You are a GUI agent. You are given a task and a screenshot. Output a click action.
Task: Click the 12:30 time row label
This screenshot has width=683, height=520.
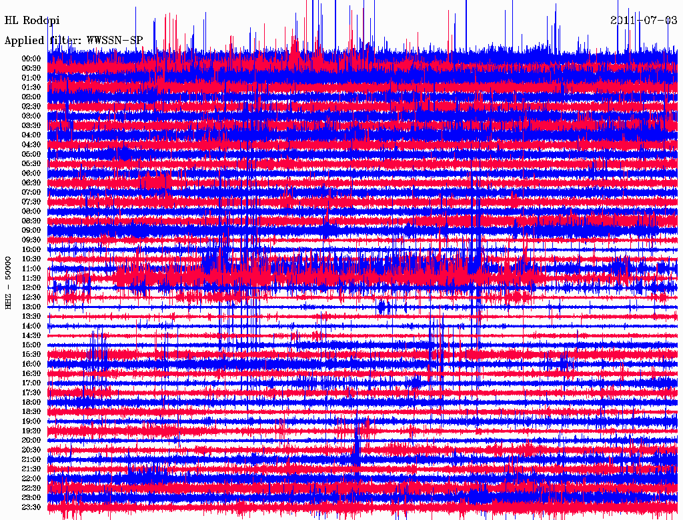pyautogui.click(x=31, y=297)
